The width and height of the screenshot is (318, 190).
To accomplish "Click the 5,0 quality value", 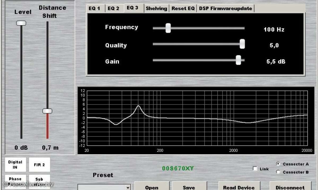I will pos(274,45).
